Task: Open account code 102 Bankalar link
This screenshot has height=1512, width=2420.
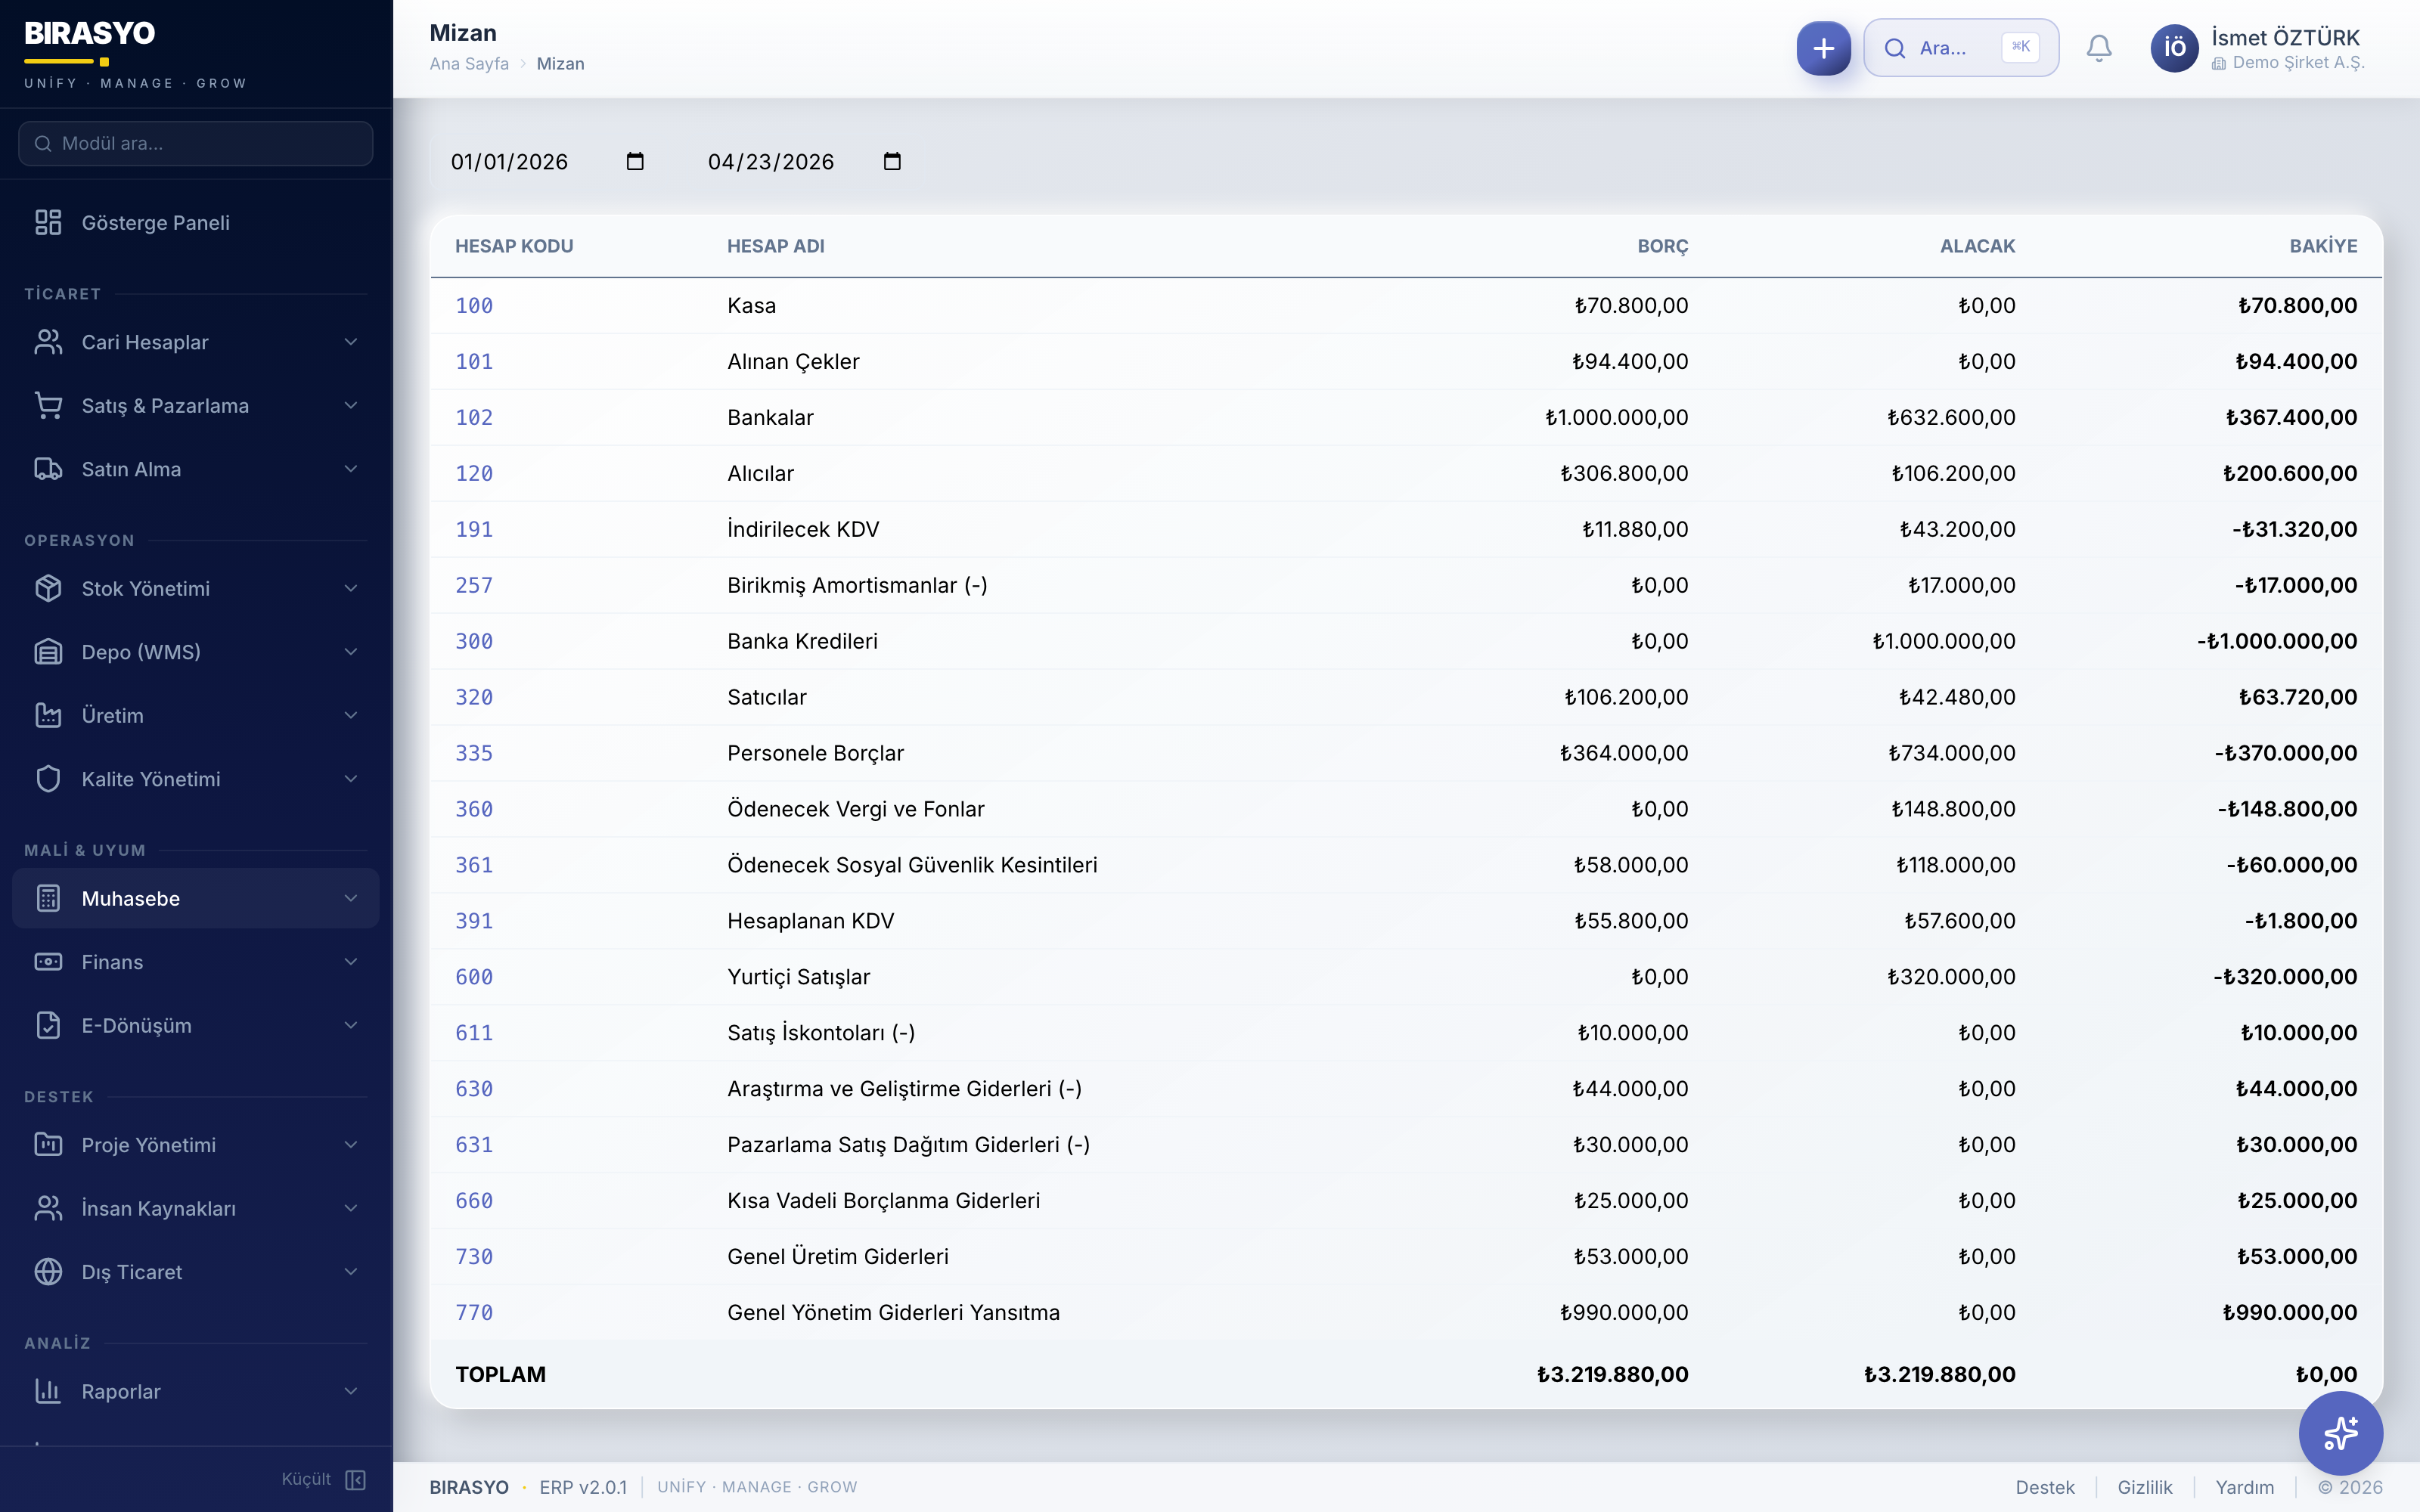Action: click(x=474, y=418)
